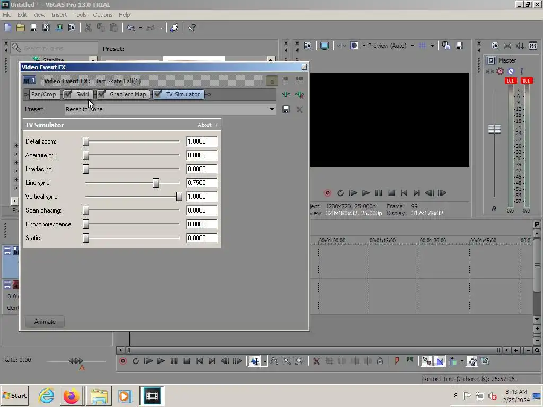Viewport: 543px width, 407px height.
Task: Open the Options menu
Action: 102,15
